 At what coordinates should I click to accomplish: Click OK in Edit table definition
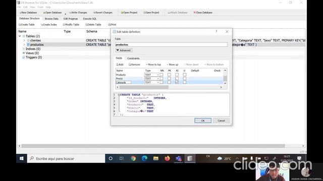tap(203, 121)
